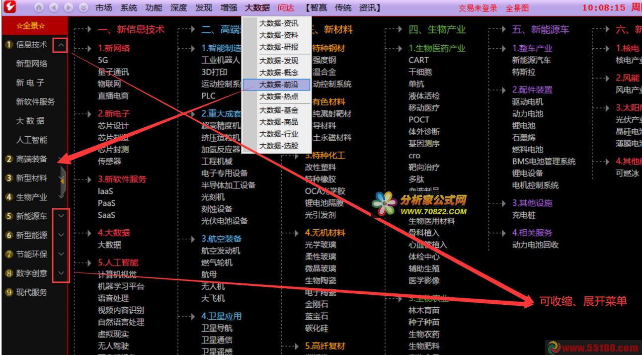Open the 增强 menu

pos(228,8)
